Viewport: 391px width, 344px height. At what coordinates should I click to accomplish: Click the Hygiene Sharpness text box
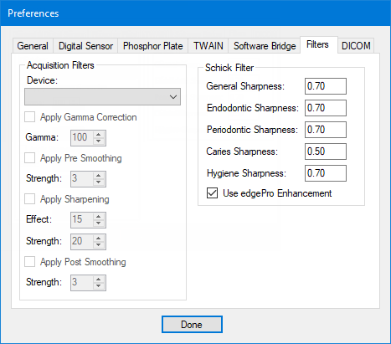tap(326, 173)
